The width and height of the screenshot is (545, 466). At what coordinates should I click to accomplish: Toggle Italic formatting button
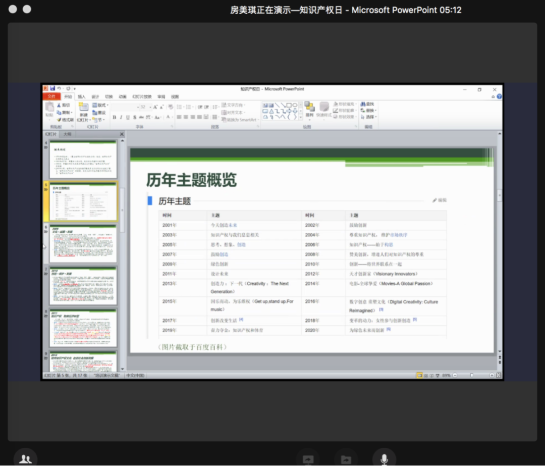tap(121, 117)
